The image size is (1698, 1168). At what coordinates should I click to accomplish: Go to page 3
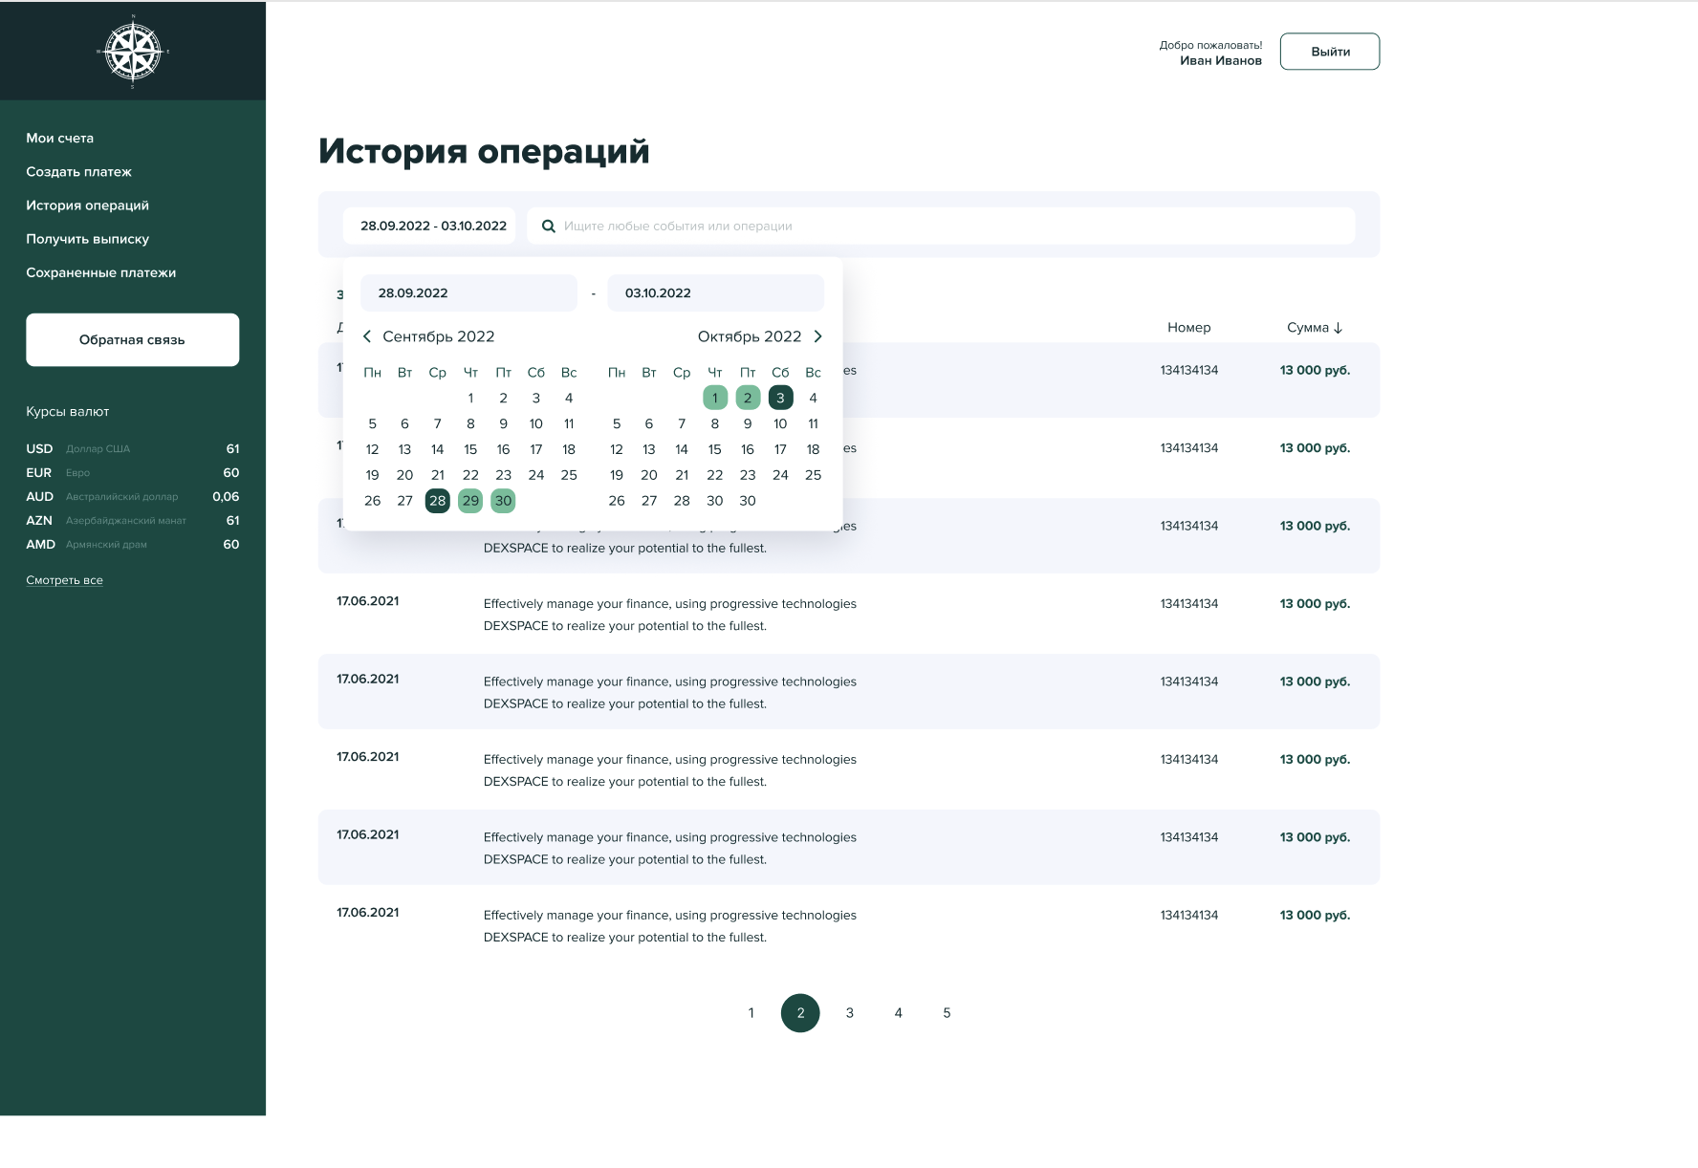pos(850,1013)
